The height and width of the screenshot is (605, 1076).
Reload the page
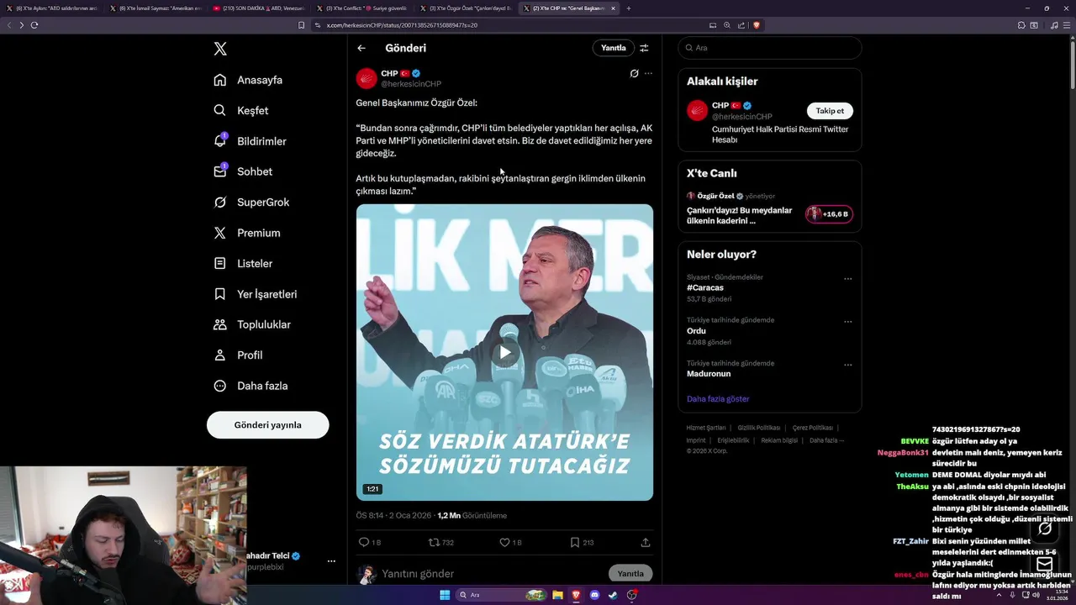(x=34, y=25)
